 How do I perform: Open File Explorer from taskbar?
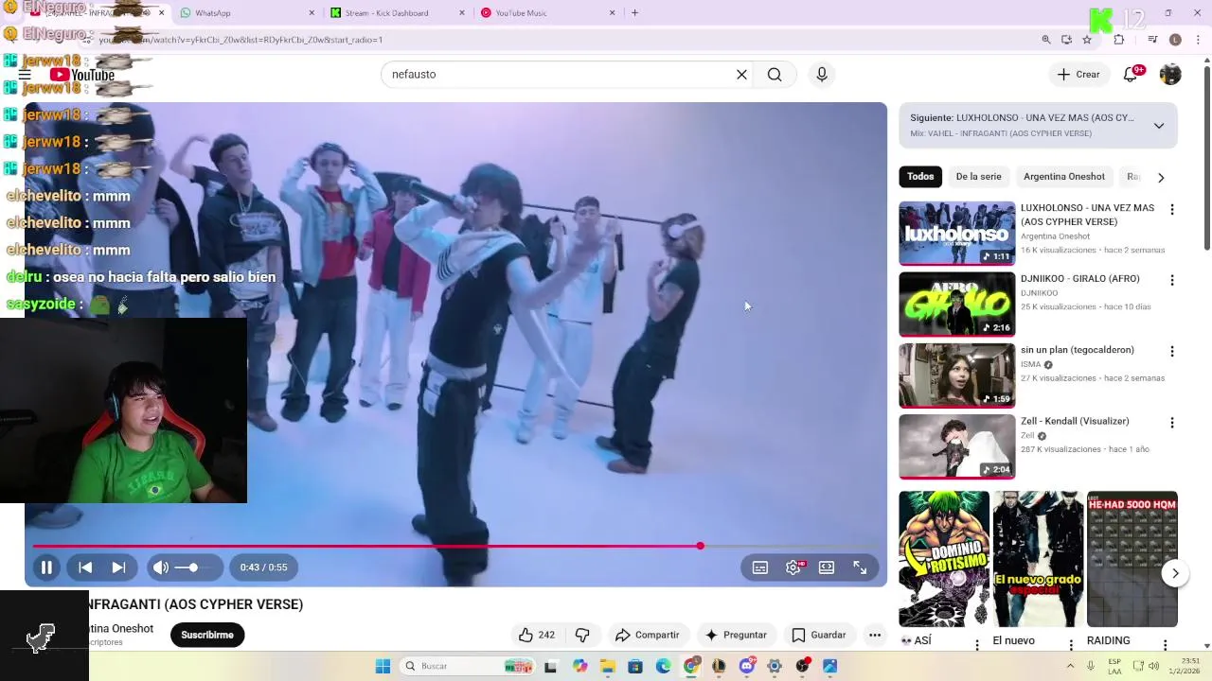coord(608,666)
